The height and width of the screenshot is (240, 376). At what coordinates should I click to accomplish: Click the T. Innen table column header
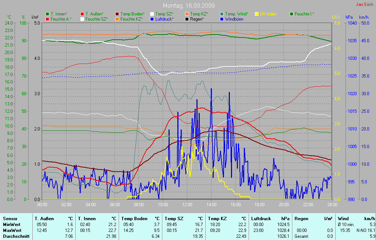point(87,219)
